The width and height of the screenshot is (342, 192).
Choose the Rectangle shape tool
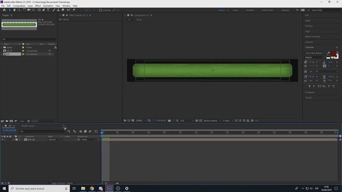coord(39,10)
